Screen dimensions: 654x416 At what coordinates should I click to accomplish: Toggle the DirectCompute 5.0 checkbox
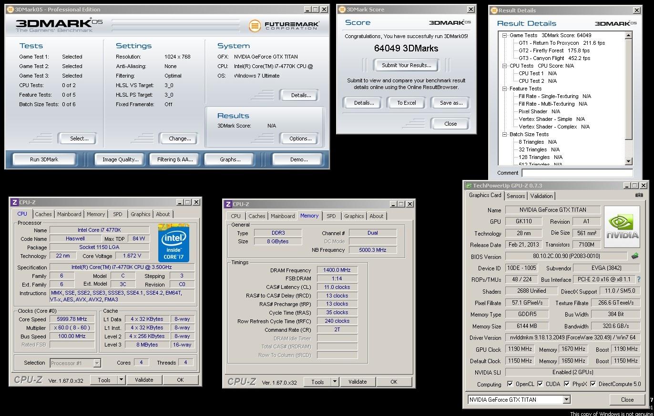pos(593,384)
